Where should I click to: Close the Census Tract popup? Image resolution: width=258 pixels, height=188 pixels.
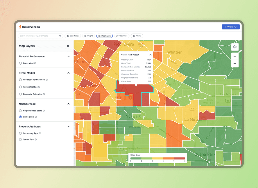[150, 55]
